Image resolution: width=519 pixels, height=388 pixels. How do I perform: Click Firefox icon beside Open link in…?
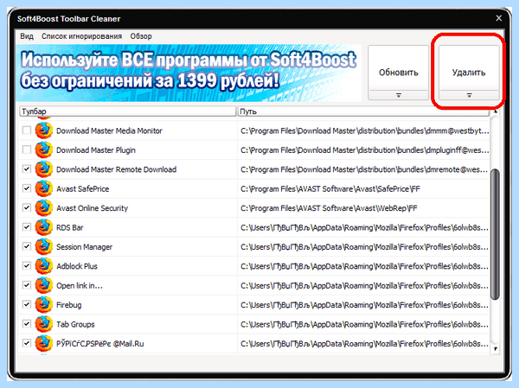44,285
